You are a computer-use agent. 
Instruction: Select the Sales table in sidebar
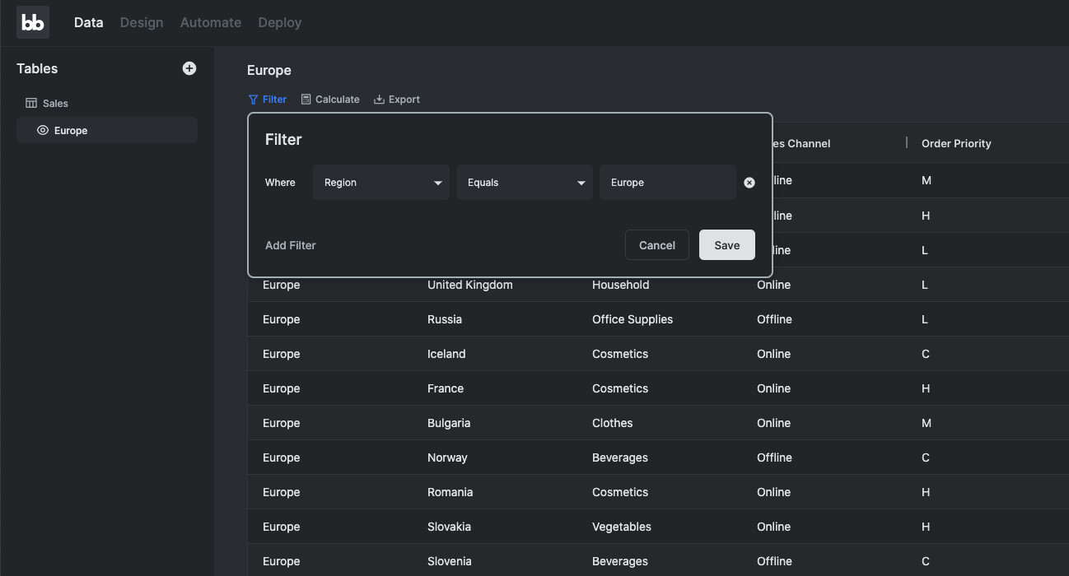pyautogui.click(x=56, y=104)
